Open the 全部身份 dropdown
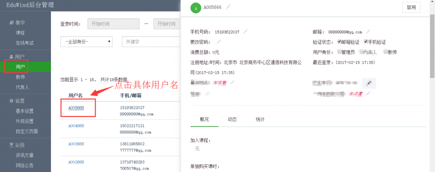 [x=86, y=42]
